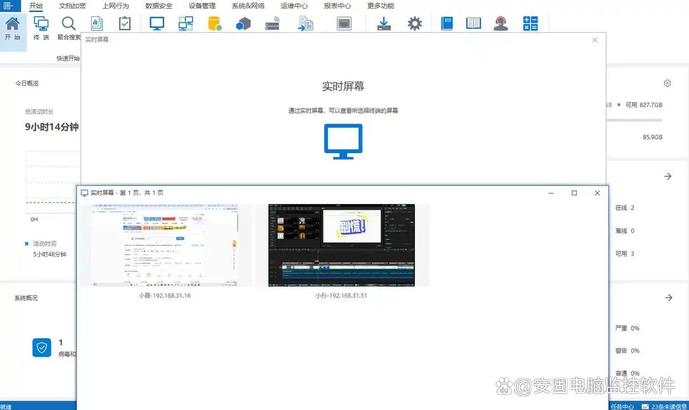Open the 文档加密 menu tab
The width and height of the screenshot is (689, 410).
(x=72, y=6)
